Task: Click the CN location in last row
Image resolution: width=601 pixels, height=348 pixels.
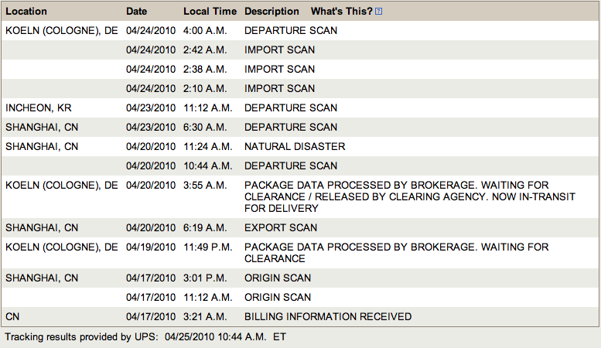Action: pyautogui.click(x=12, y=316)
